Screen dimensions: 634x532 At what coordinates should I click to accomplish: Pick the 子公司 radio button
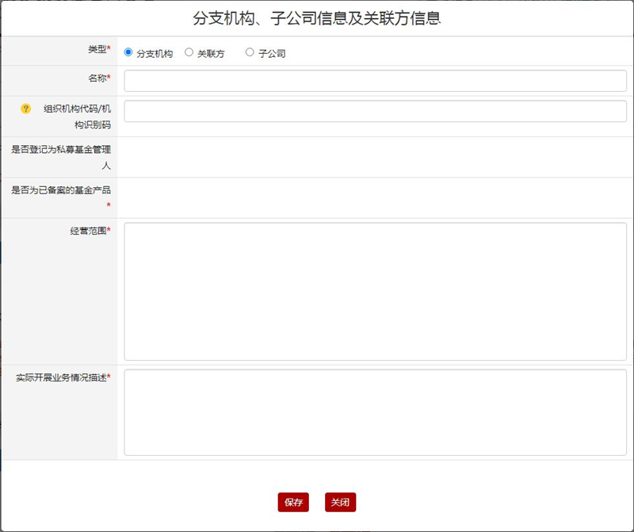[x=250, y=52]
